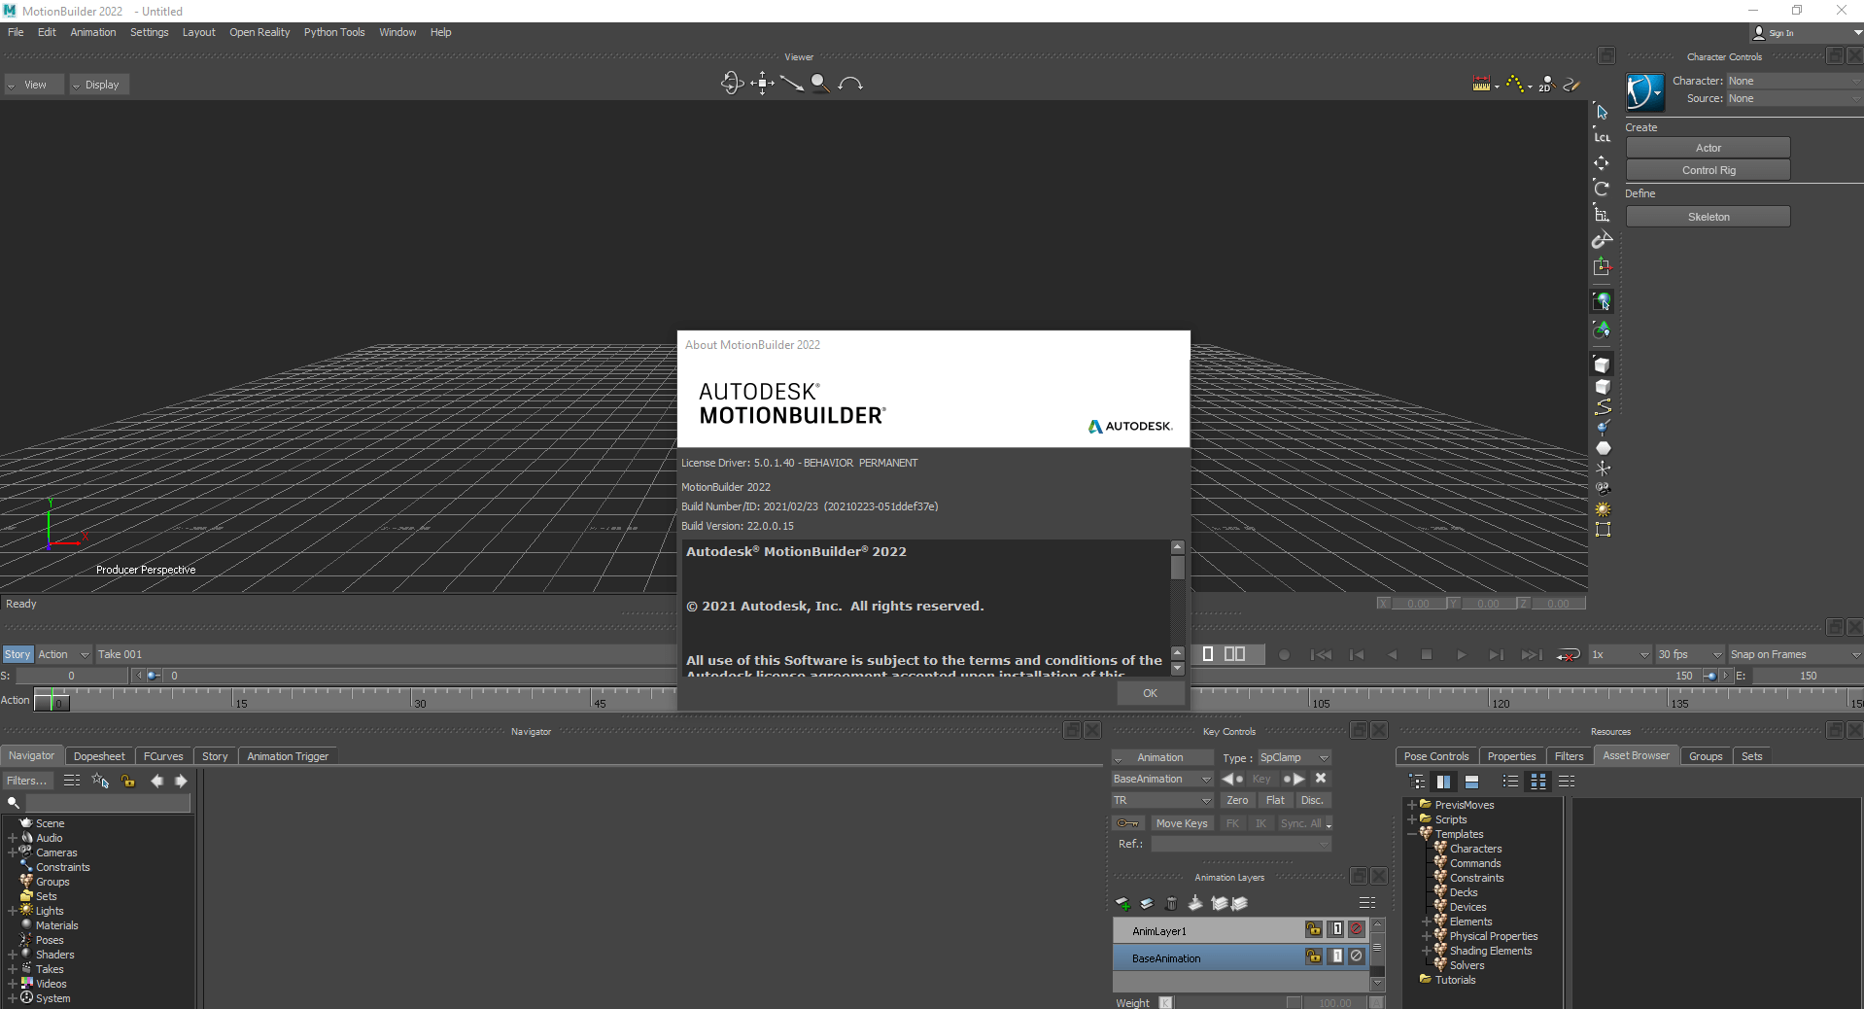Click the green sphere picking mode icon

(1602, 301)
